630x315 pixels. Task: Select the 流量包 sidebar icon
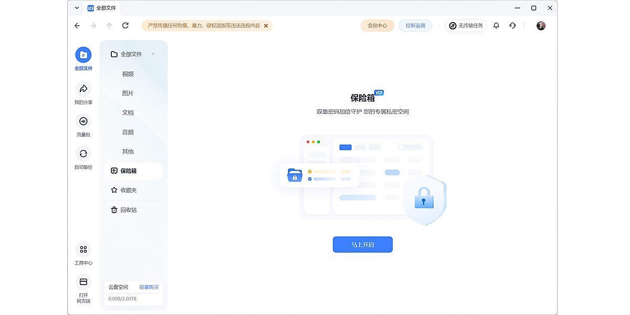coord(83,121)
